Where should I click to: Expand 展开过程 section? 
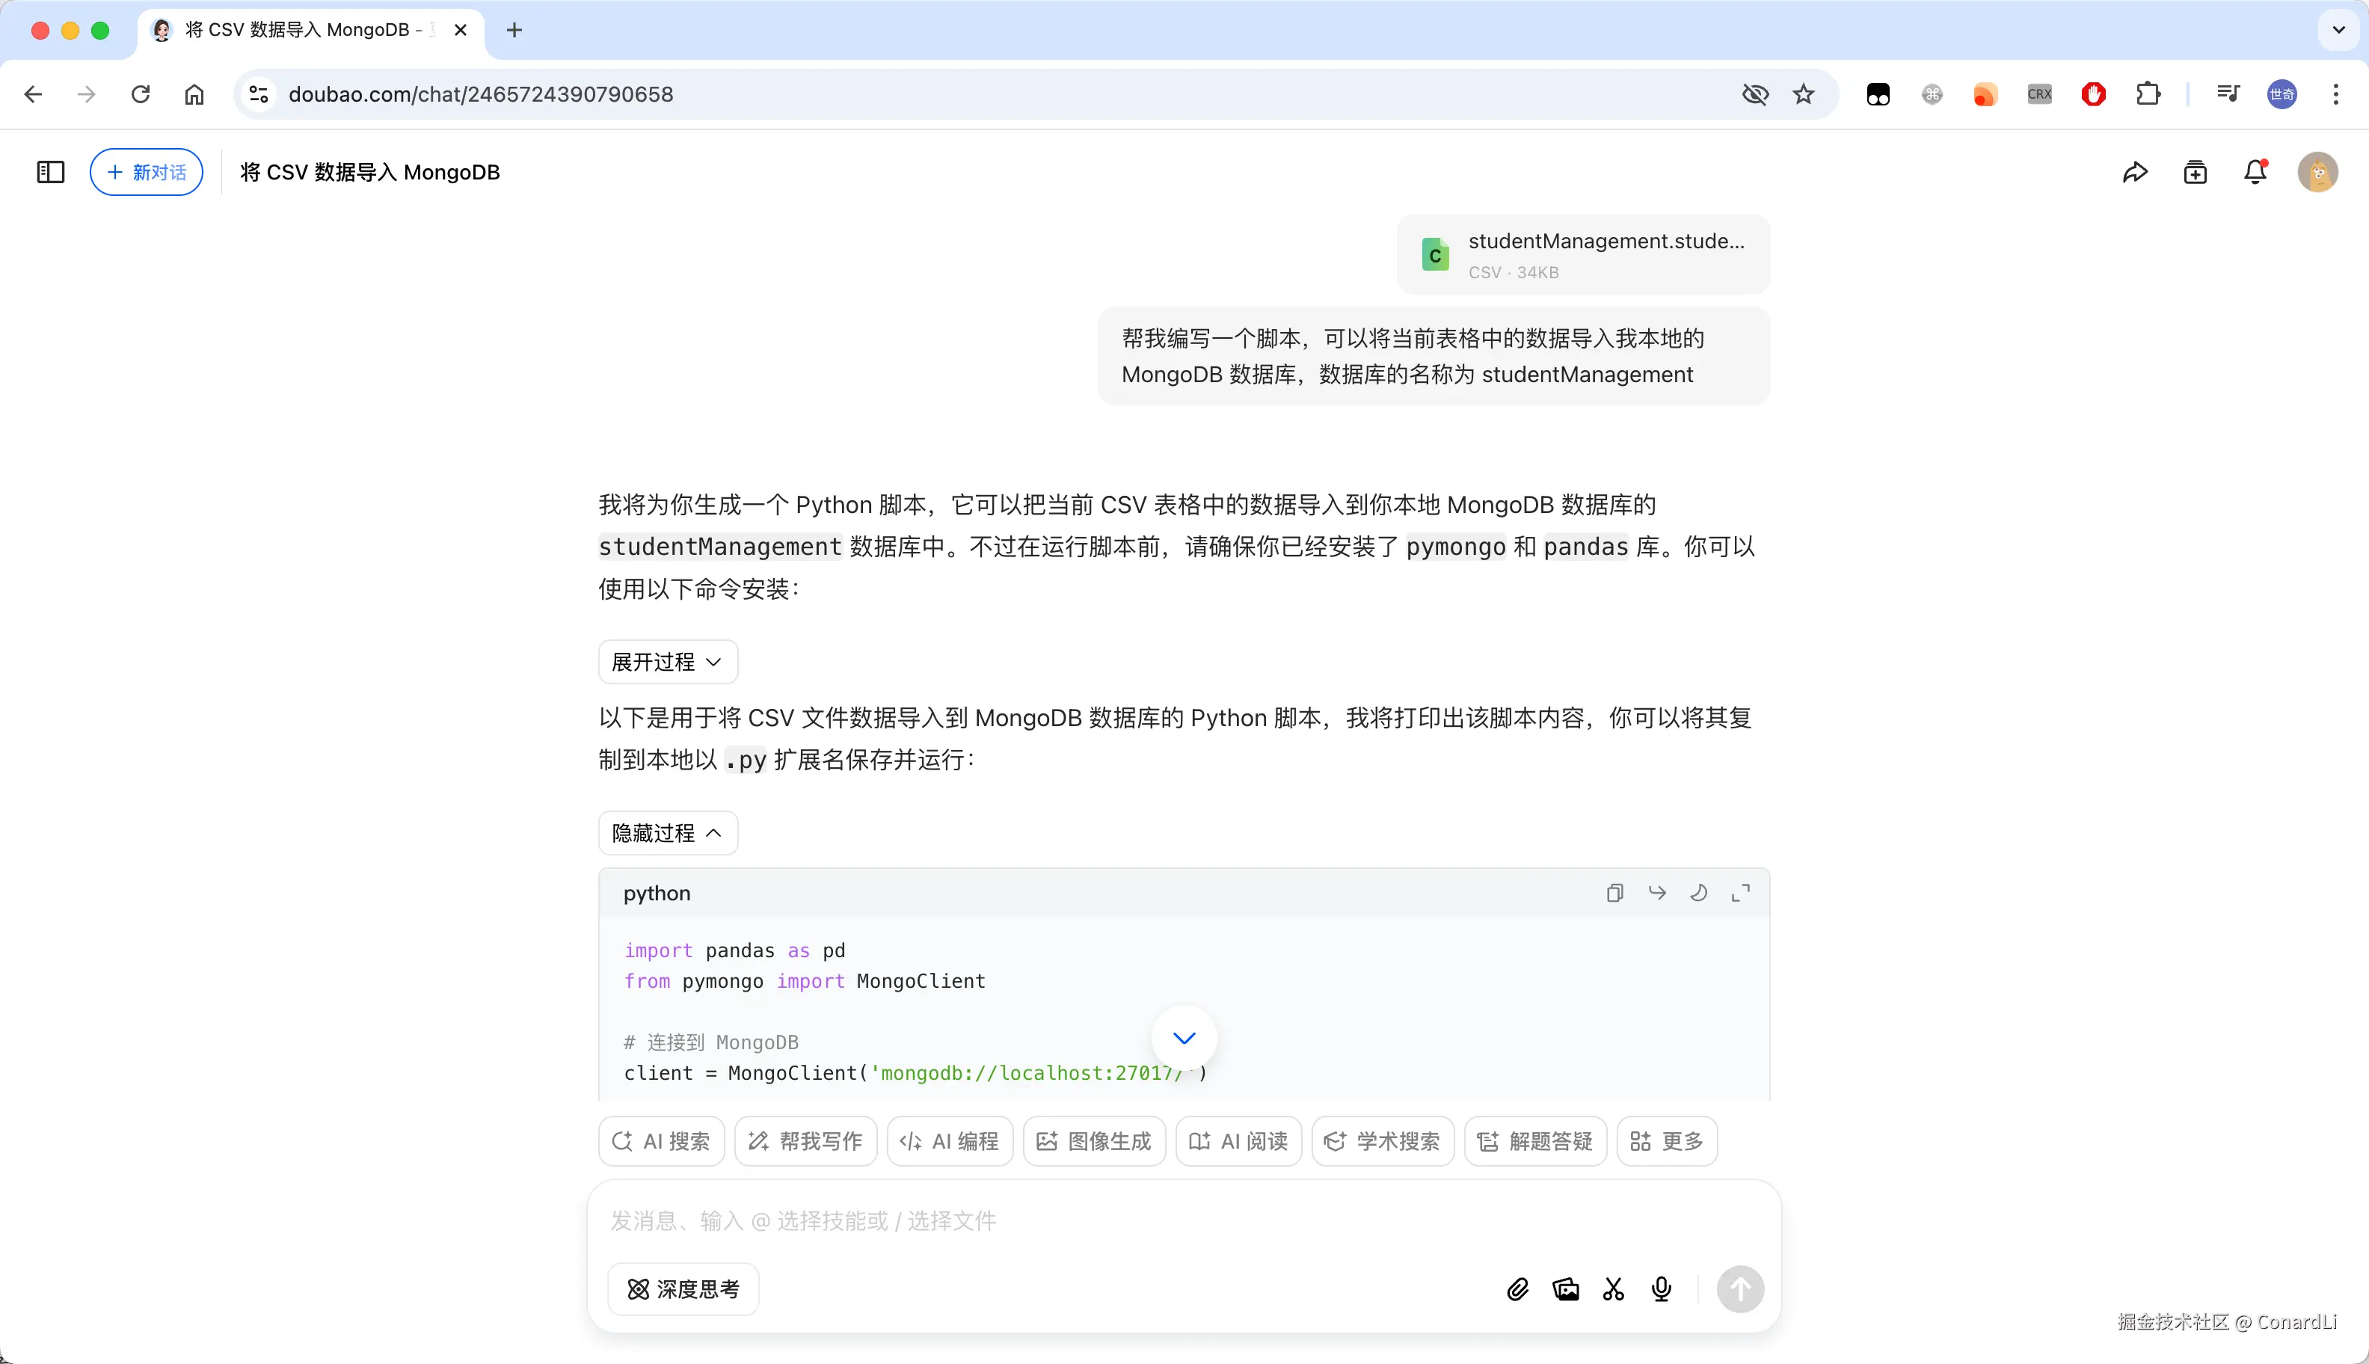point(667,663)
